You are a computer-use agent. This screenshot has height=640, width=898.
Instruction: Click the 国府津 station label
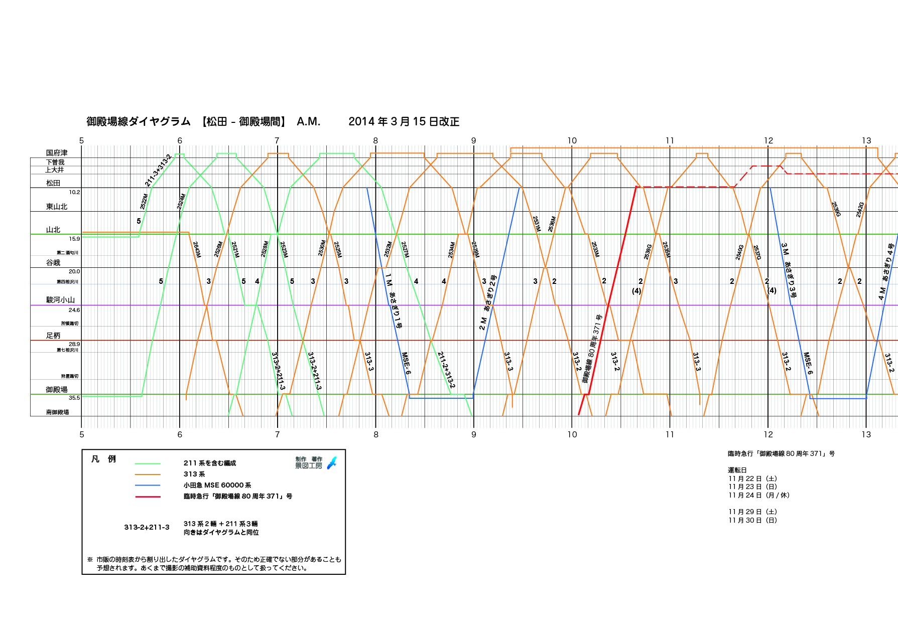pos(57,152)
